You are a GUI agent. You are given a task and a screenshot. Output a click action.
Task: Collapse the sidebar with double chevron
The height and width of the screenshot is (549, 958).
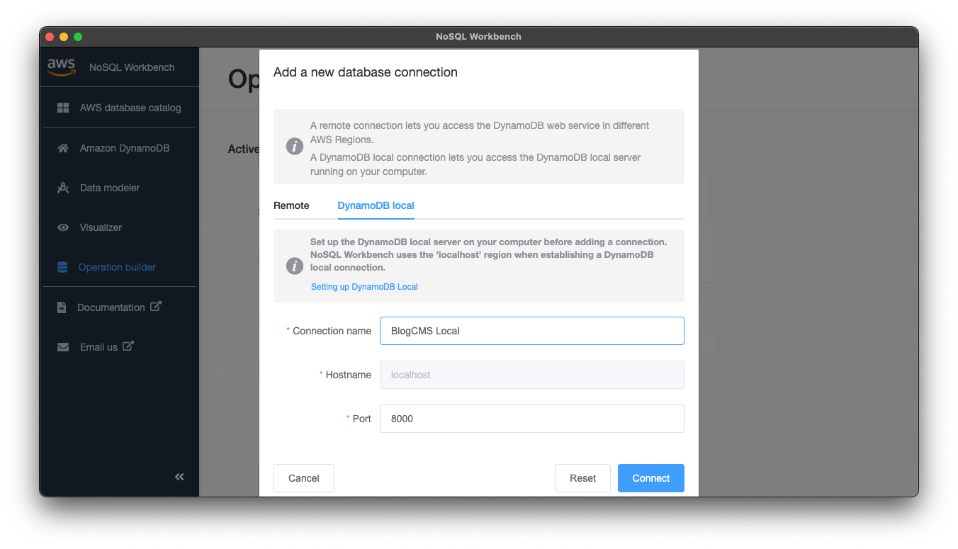pos(179,477)
